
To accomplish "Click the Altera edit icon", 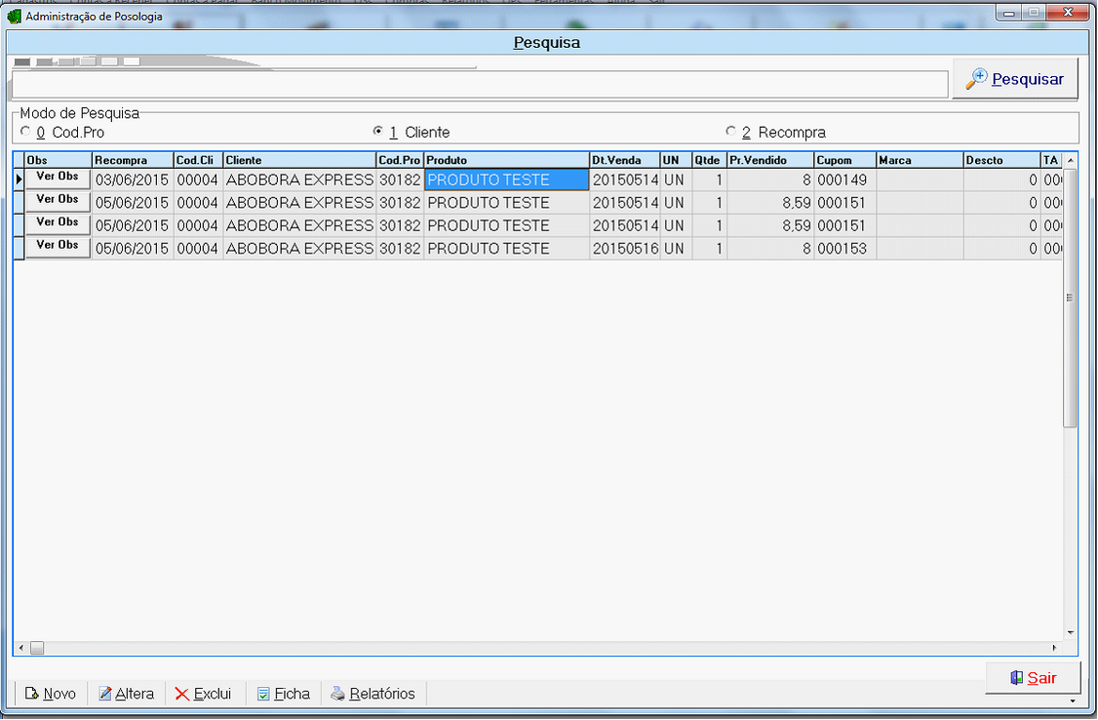I will pos(105,694).
